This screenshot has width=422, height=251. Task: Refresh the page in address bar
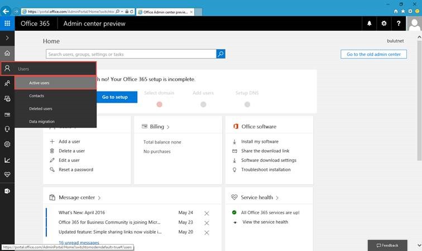coord(132,12)
